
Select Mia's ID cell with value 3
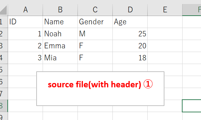(26, 58)
